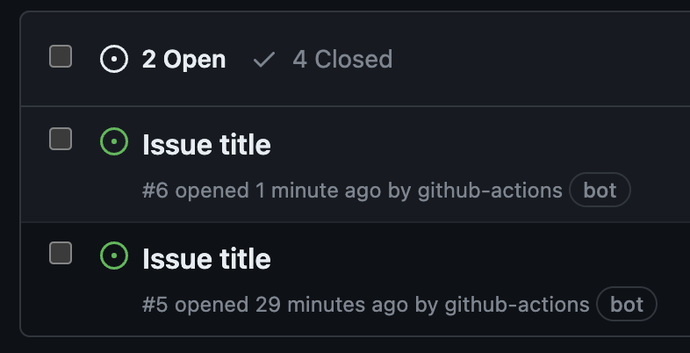Click the bot badge on issue #5
The image size is (690, 353).
(x=627, y=305)
